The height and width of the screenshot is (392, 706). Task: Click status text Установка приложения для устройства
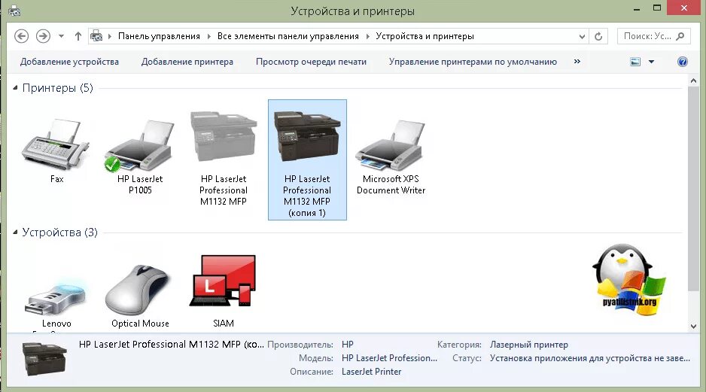(x=590, y=358)
